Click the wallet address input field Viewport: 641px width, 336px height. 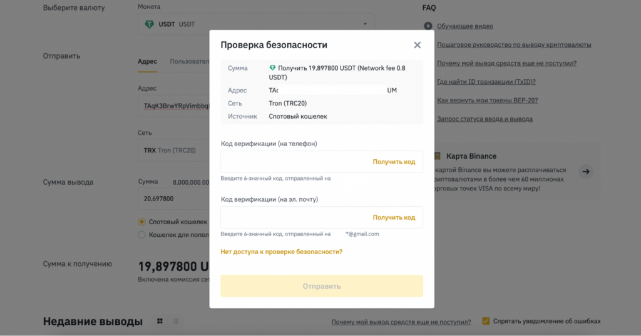(174, 106)
